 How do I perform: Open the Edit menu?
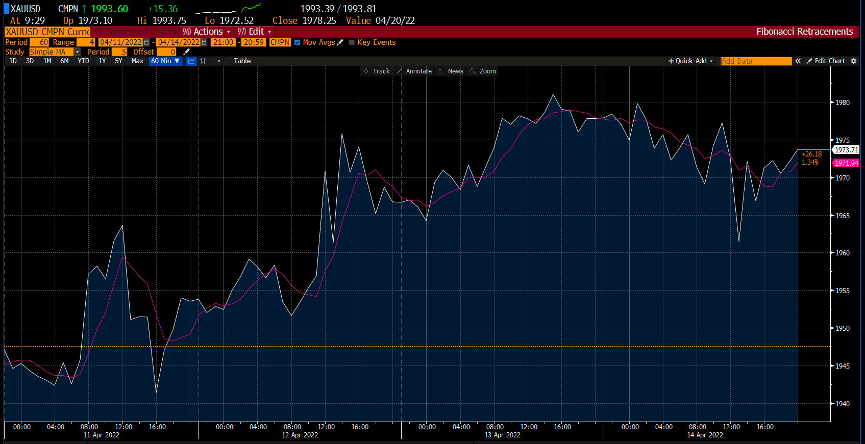[255, 32]
